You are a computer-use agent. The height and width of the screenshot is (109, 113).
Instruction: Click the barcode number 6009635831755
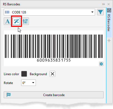point(54,60)
